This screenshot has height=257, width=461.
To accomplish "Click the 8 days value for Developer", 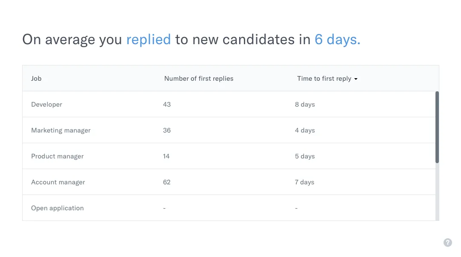I will (x=305, y=104).
